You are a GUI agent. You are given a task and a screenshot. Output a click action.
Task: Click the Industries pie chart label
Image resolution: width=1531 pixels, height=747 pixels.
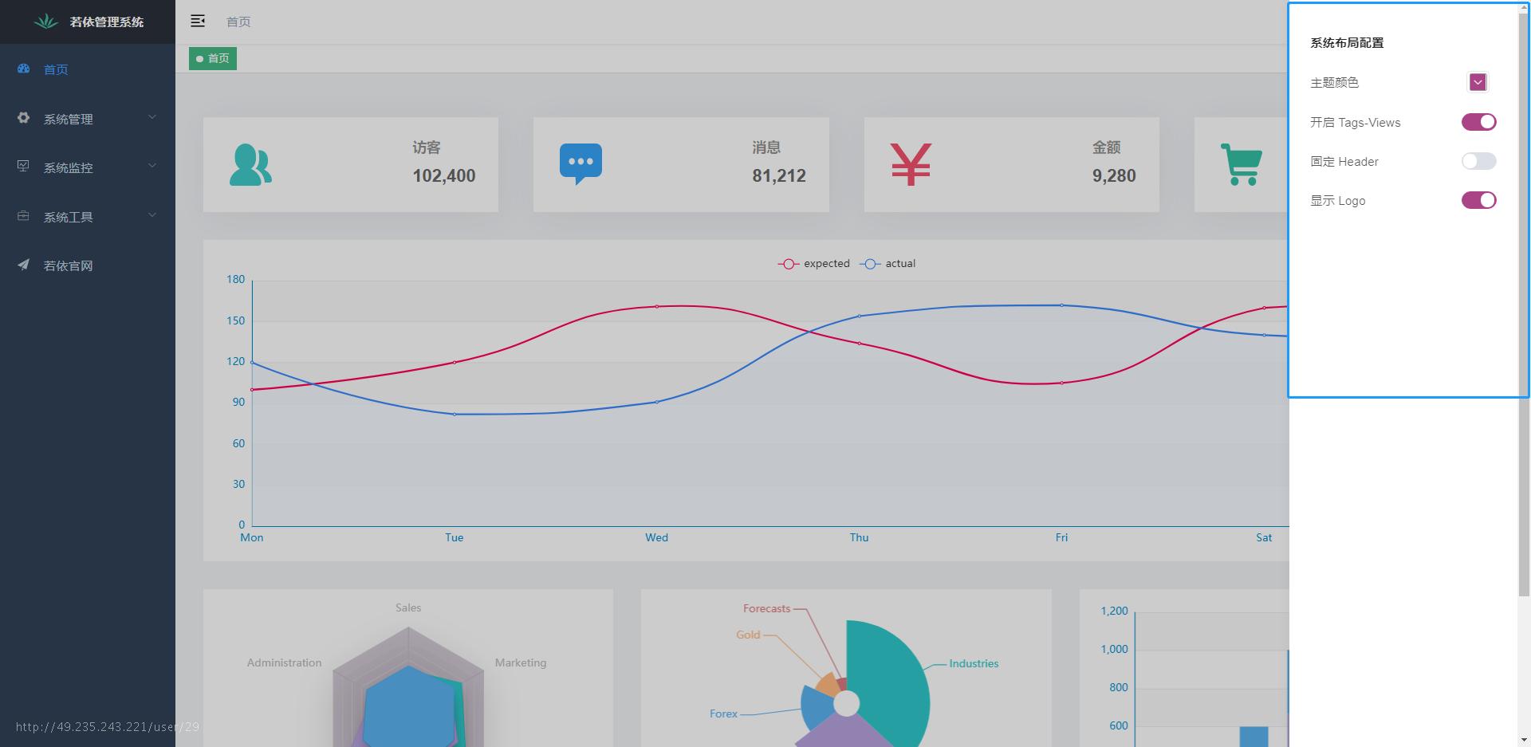[974, 663]
